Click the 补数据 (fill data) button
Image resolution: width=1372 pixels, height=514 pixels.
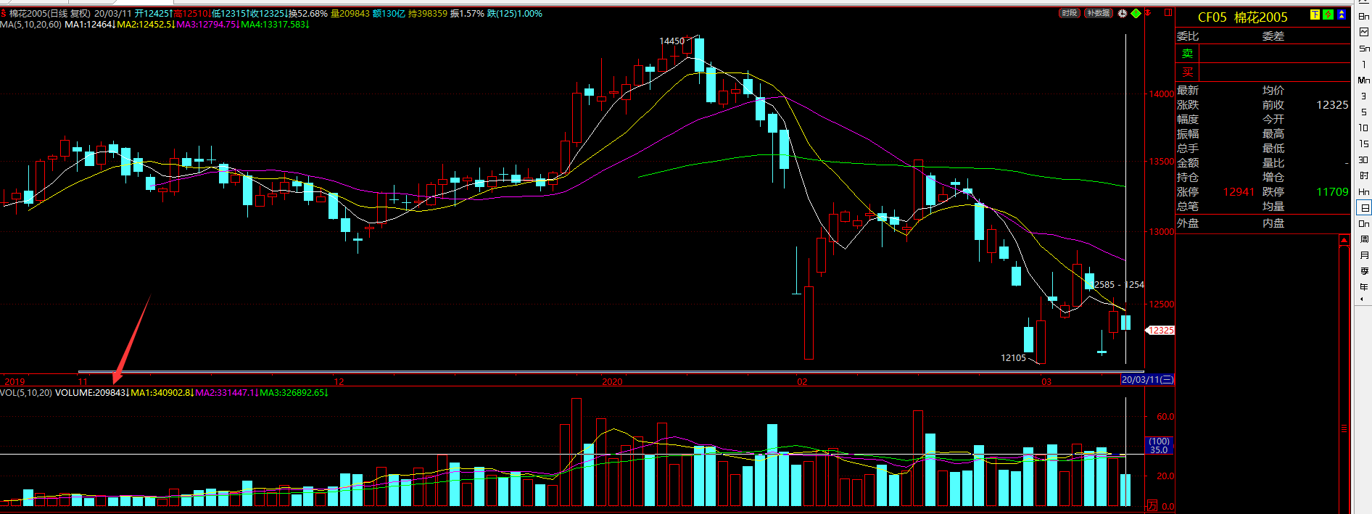coord(1099,13)
